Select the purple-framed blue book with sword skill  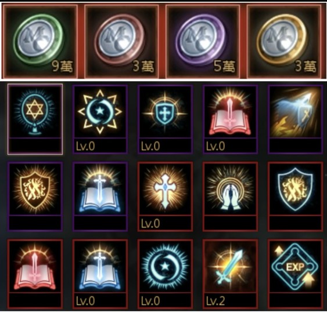click(100, 196)
